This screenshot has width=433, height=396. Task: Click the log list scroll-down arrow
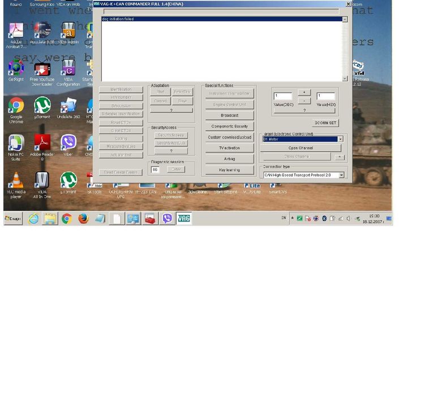point(345,79)
